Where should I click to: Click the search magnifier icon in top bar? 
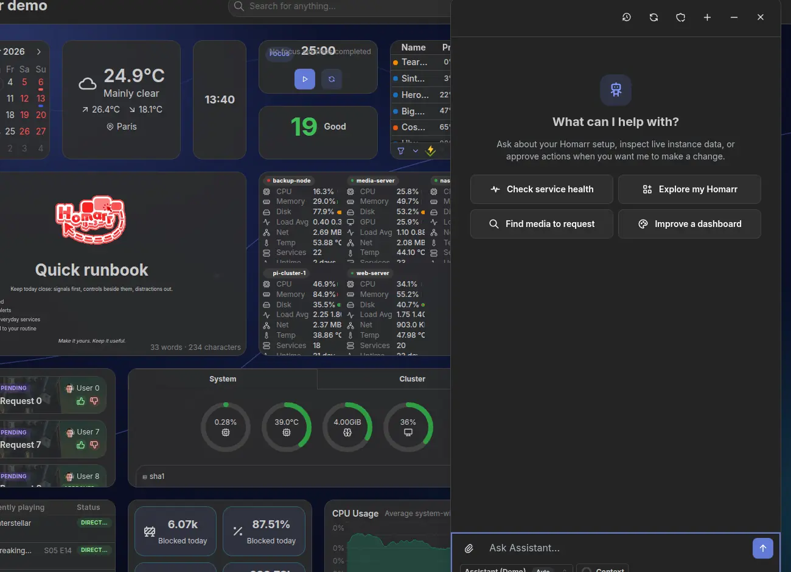pos(239,6)
